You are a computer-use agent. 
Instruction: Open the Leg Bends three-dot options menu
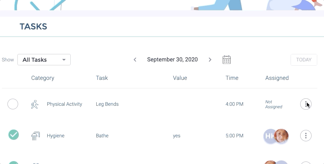pyautogui.click(x=306, y=104)
